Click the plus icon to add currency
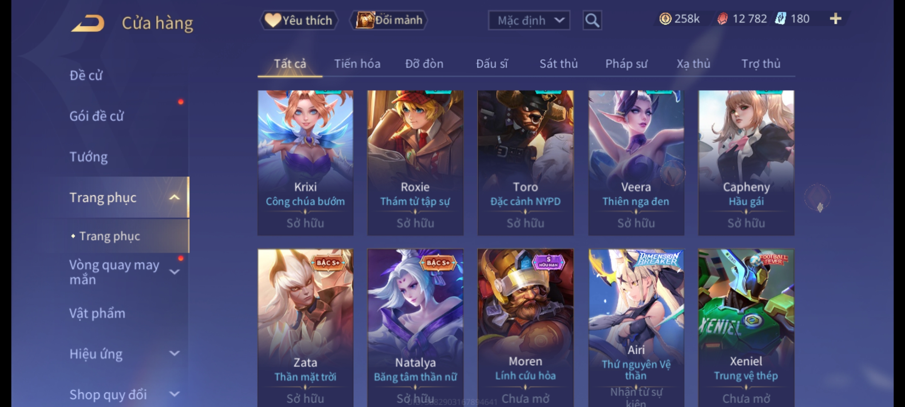This screenshot has width=905, height=407. (x=836, y=19)
